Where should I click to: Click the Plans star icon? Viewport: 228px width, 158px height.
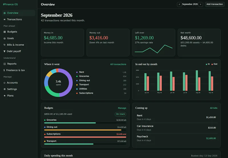[5, 96]
